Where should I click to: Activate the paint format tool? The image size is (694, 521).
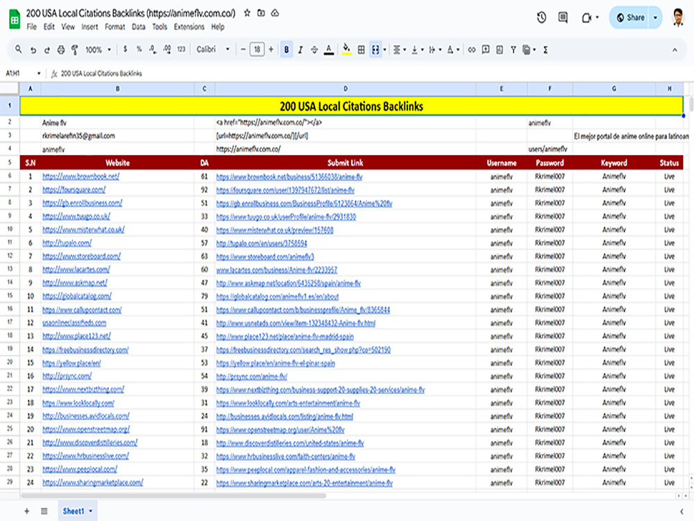(75, 49)
